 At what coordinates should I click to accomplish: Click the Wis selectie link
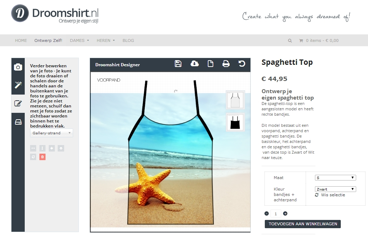point(330,195)
